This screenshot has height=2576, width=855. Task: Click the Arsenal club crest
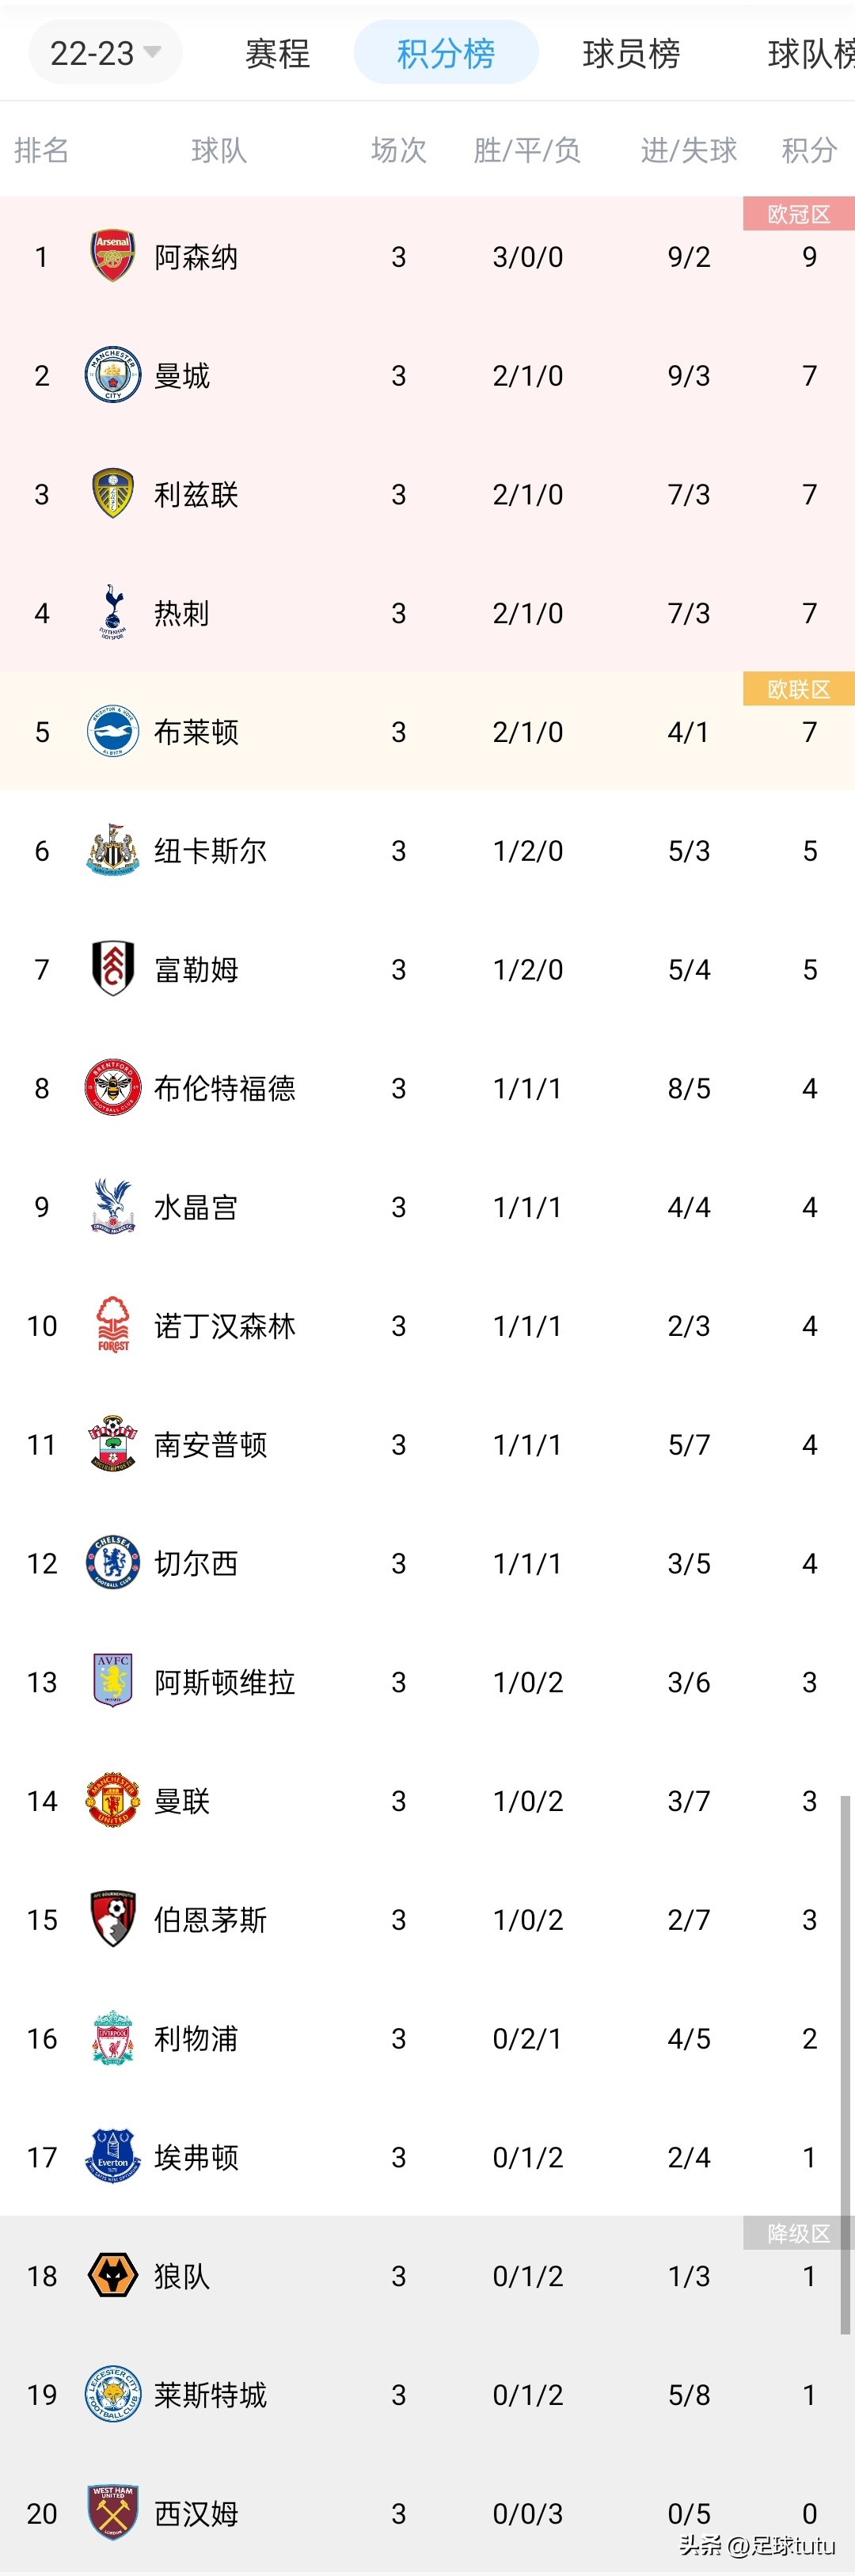[112, 256]
